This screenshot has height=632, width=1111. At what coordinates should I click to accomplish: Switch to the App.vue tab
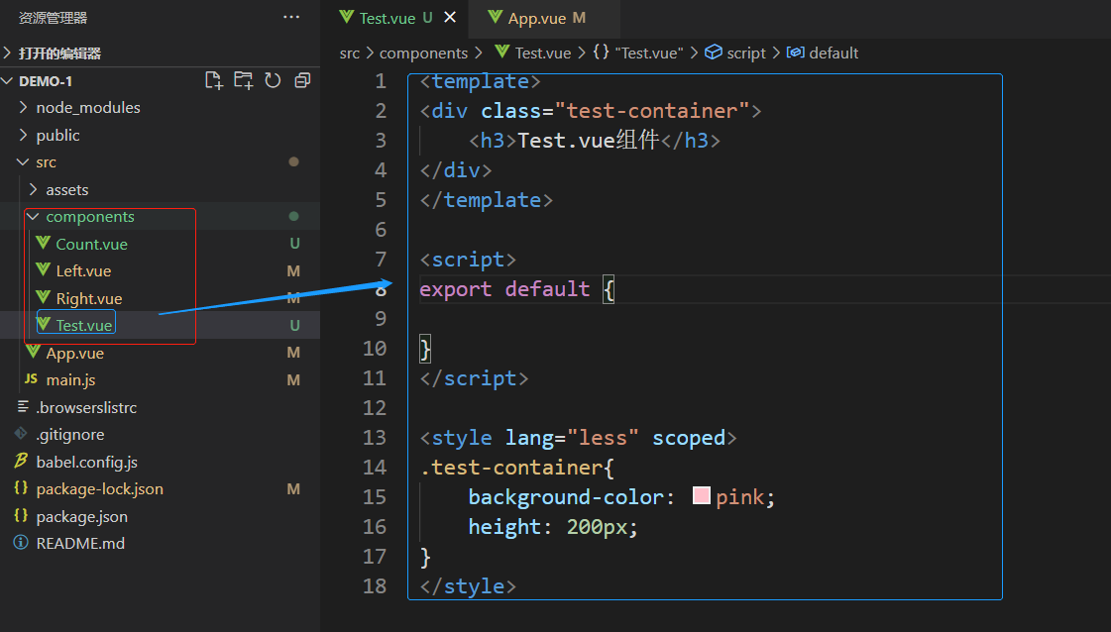click(536, 18)
